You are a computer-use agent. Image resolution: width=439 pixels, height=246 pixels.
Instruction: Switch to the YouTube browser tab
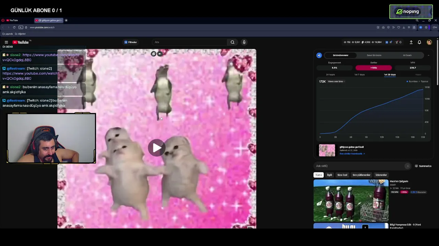19,20
